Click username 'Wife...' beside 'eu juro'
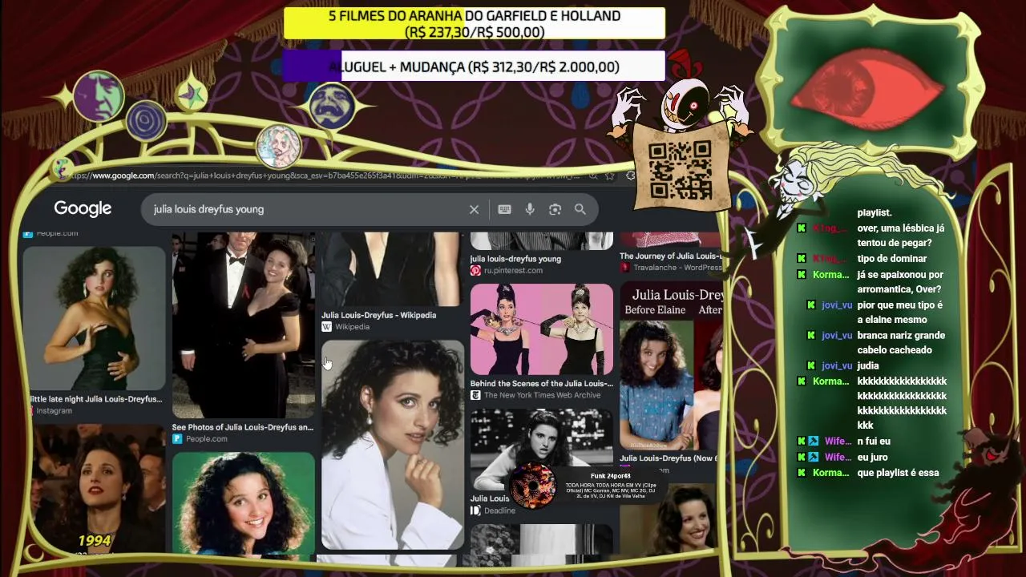Viewport: 1026px width, 577px height. pyautogui.click(x=838, y=458)
